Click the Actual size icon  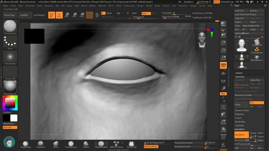coord(223,50)
